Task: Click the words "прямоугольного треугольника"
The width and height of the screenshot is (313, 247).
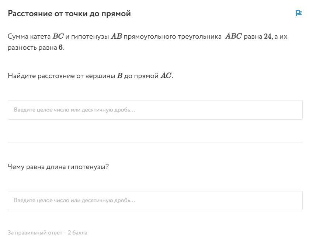Action: pos(173,36)
